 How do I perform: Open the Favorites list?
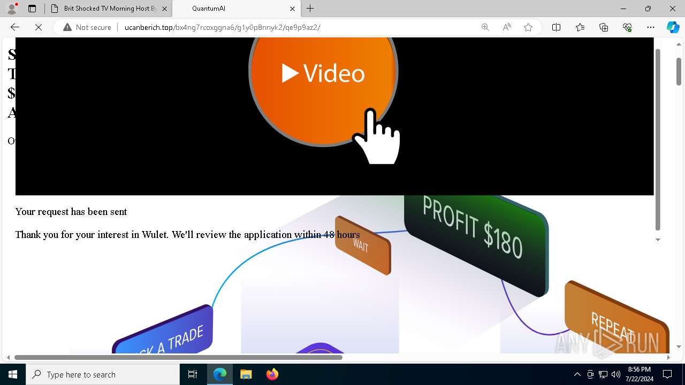[x=580, y=27]
